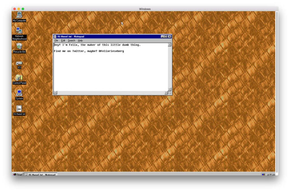Open the My Computer desktop icon

(19, 15)
